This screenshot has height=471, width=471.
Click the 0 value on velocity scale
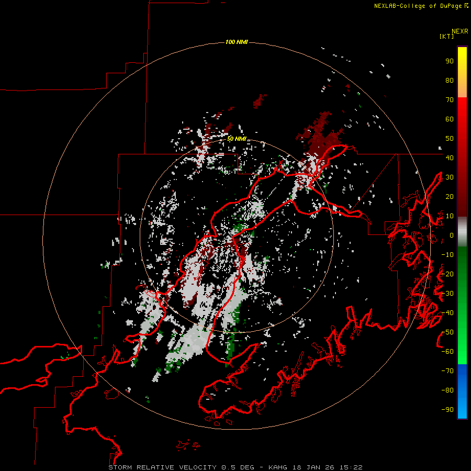click(452, 235)
